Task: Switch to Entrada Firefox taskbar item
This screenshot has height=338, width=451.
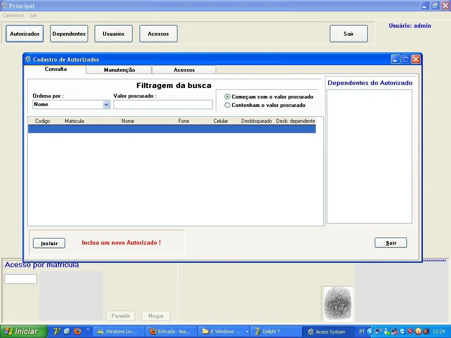Action: pos(171,331)
